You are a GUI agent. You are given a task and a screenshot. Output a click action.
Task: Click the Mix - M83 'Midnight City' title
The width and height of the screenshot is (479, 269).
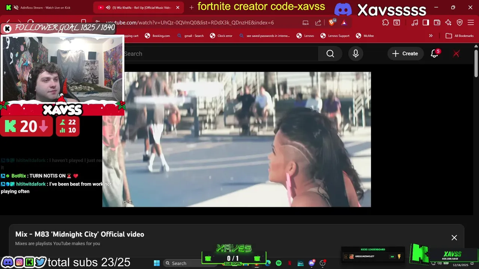(80, 234)
